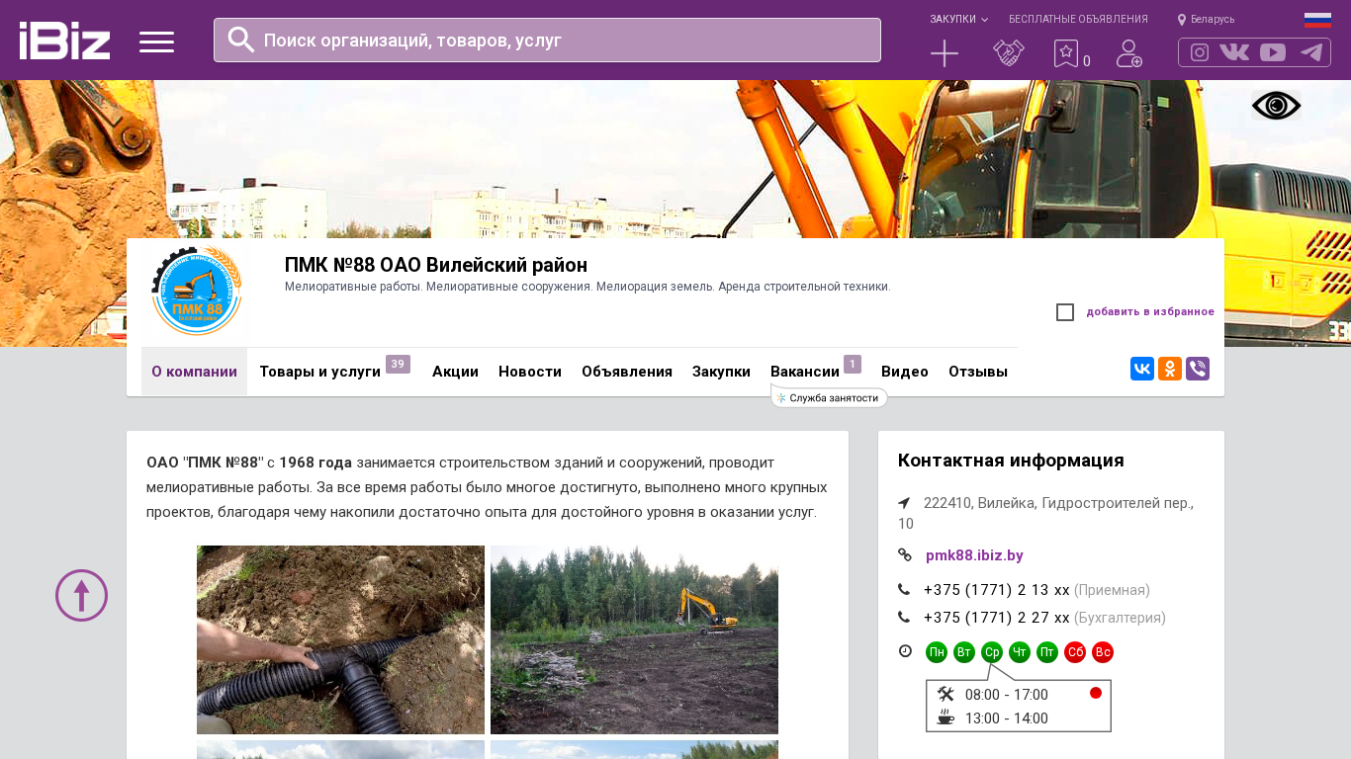Screen dimensions: 1351x759
Task: Click the 13:00 - 14:00 lunch break time
Action: click(x=1007, y=718)
